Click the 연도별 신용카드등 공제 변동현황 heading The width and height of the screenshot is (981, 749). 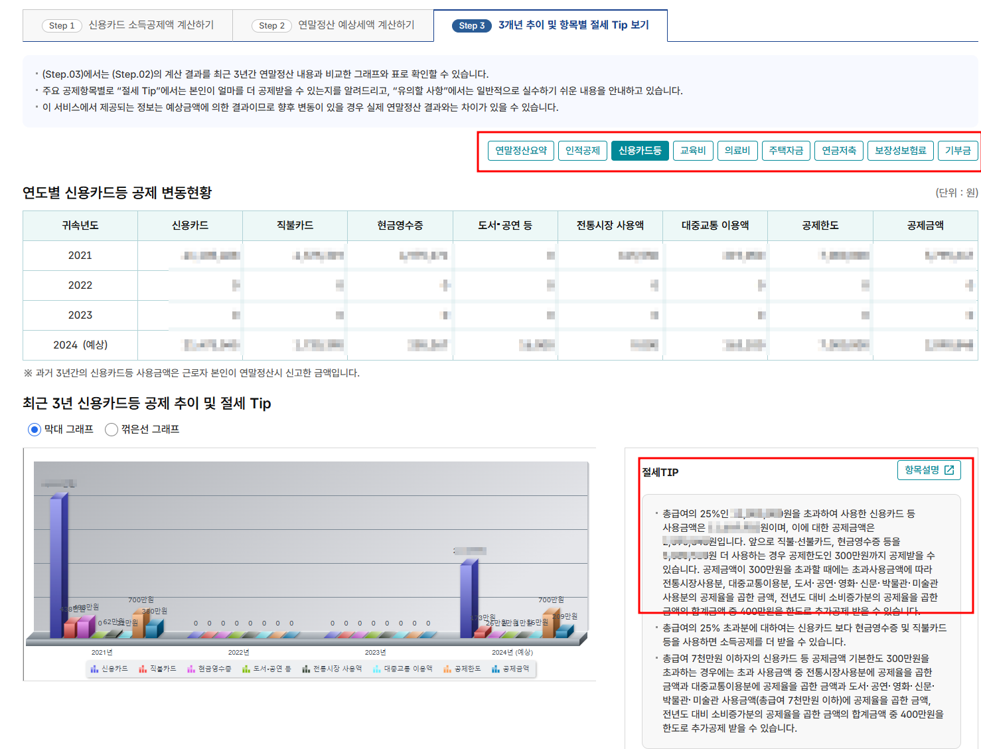(x=117, y=193)
